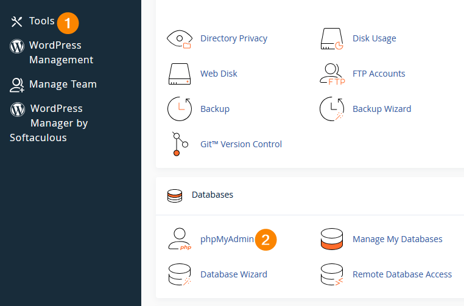The width and height of the screenshot is (464, 306).
Task: Open WordPress Management sidebar item
Action: tap(61, 53)
